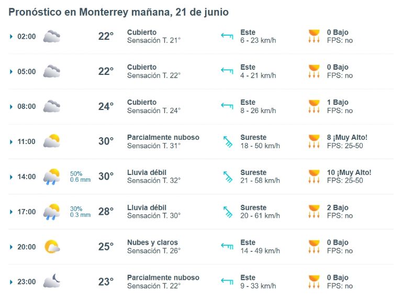
Task: Select the 20:00 time label
Action: [x=27, y=247]
